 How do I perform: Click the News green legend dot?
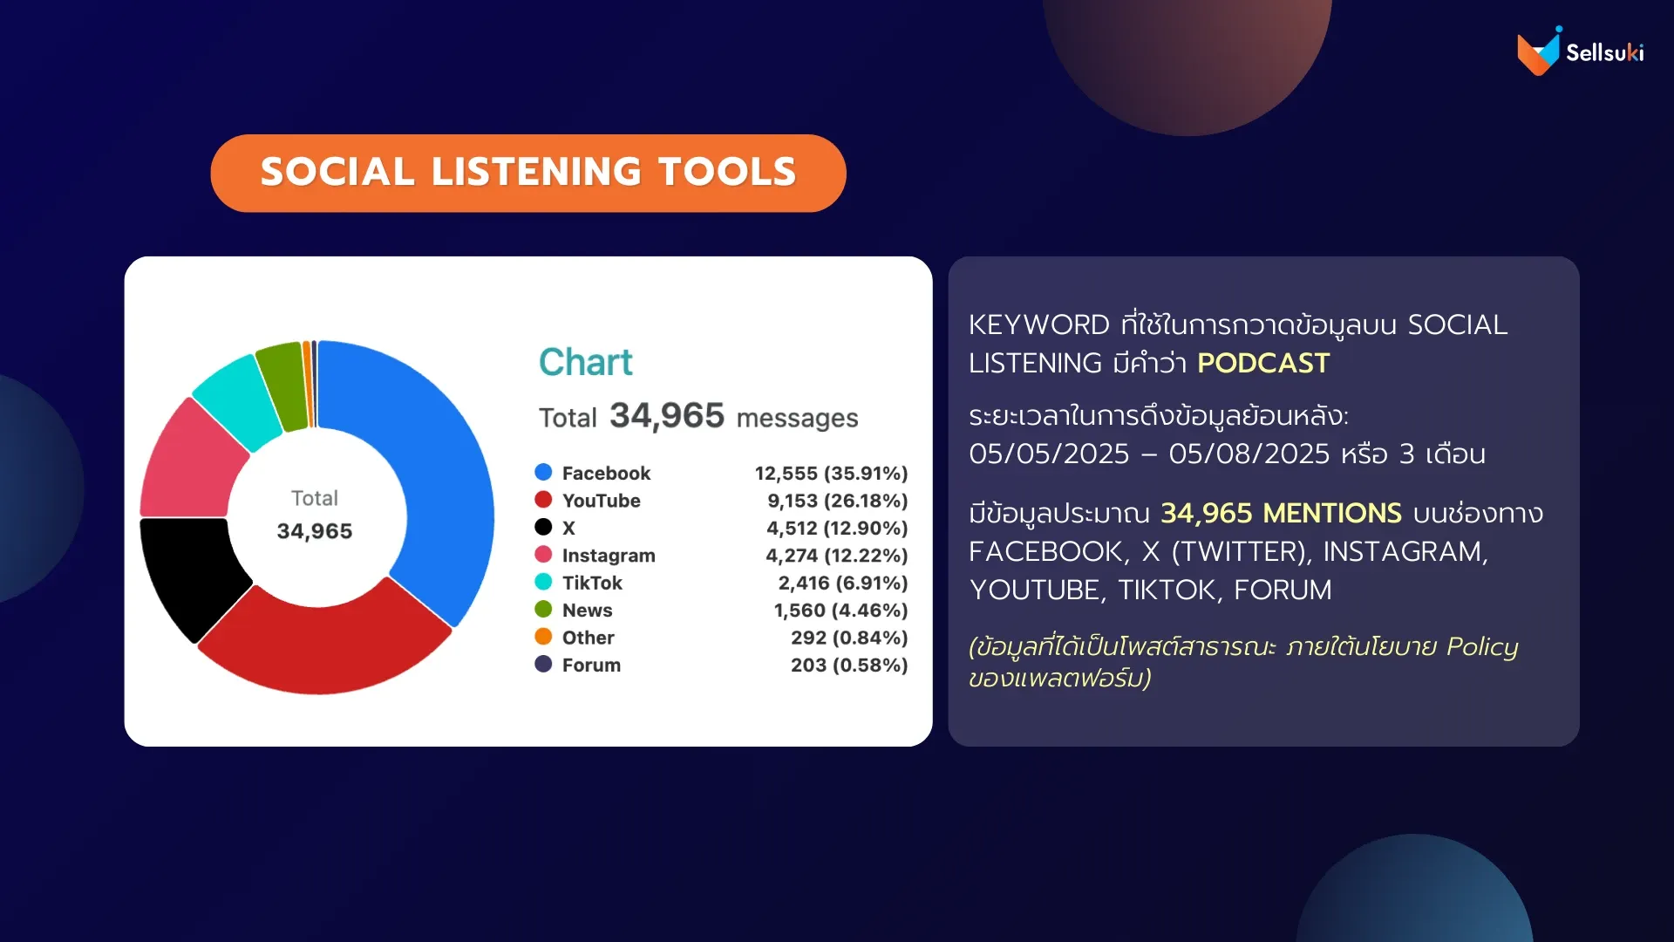coord(543,609)
